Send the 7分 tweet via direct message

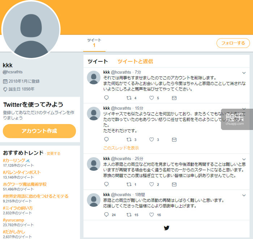[174, 98]
